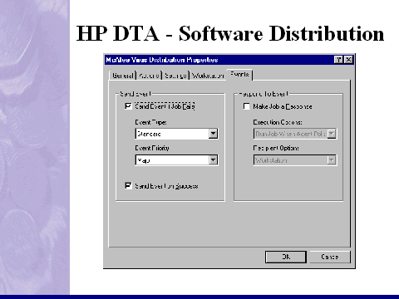Switch to the General tab
The width and height of the screenshot is (399, 299).
pyautogui.click(x=122, y=76)
